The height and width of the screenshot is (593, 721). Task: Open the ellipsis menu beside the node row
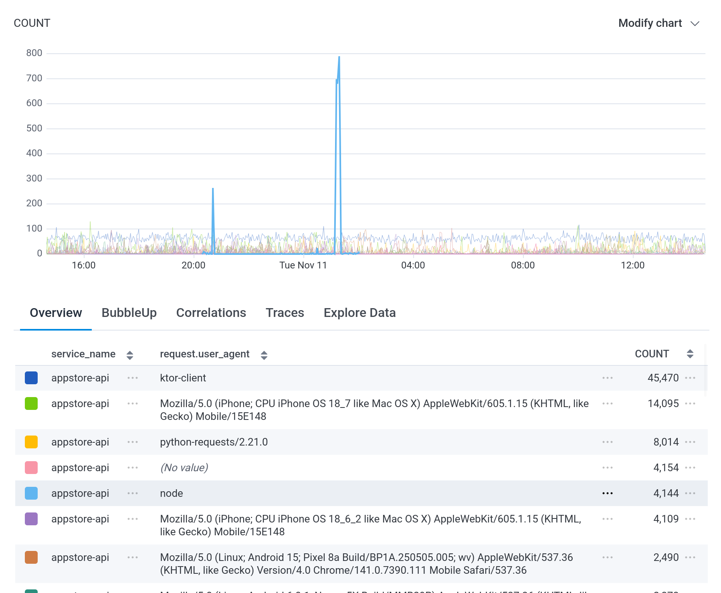[x=608, y=493]
